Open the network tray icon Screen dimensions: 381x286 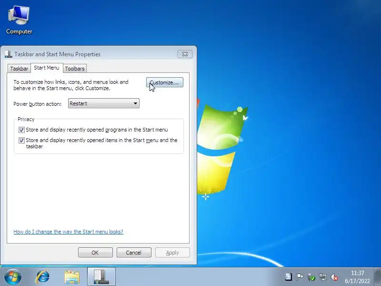pyautogui.click(x=323, y=277)
